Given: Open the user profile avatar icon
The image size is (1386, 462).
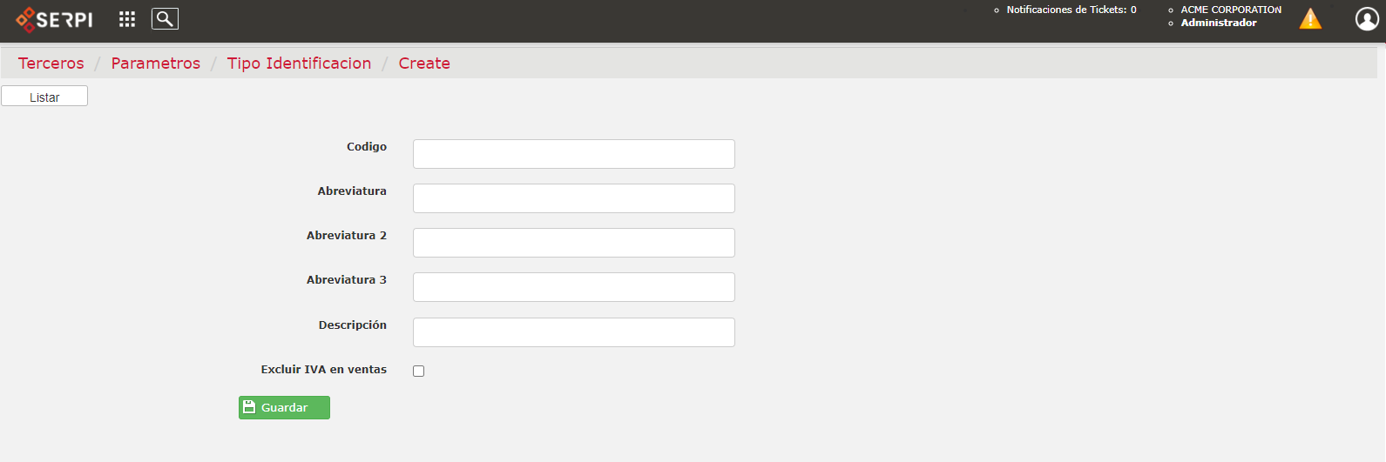Looking at the screenshot, I should tap(1367, 18).
